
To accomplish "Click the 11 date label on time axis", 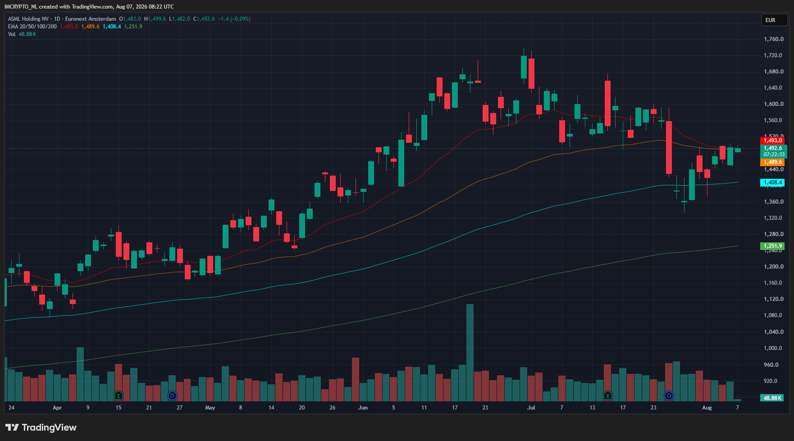I will [424, 408].
